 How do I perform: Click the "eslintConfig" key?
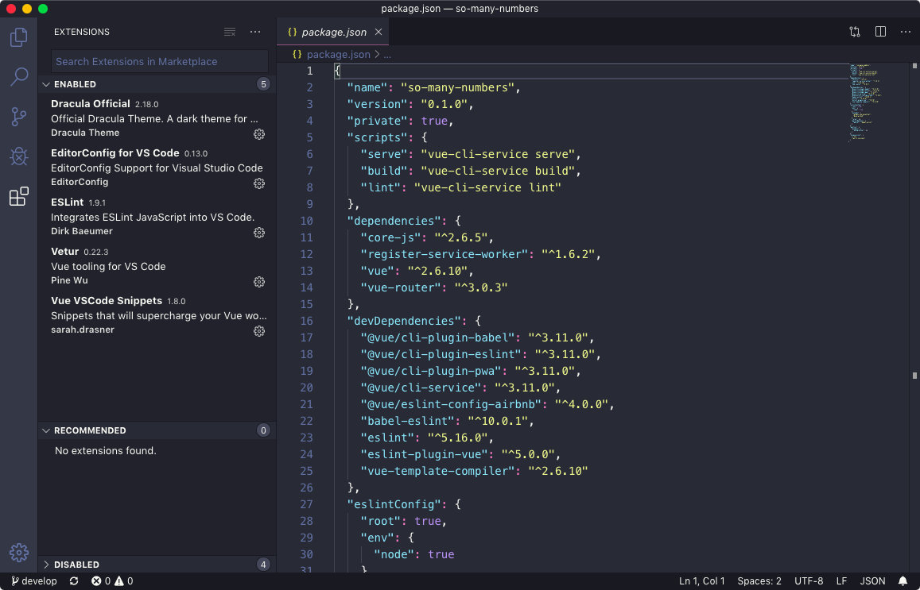pos(394,504)
